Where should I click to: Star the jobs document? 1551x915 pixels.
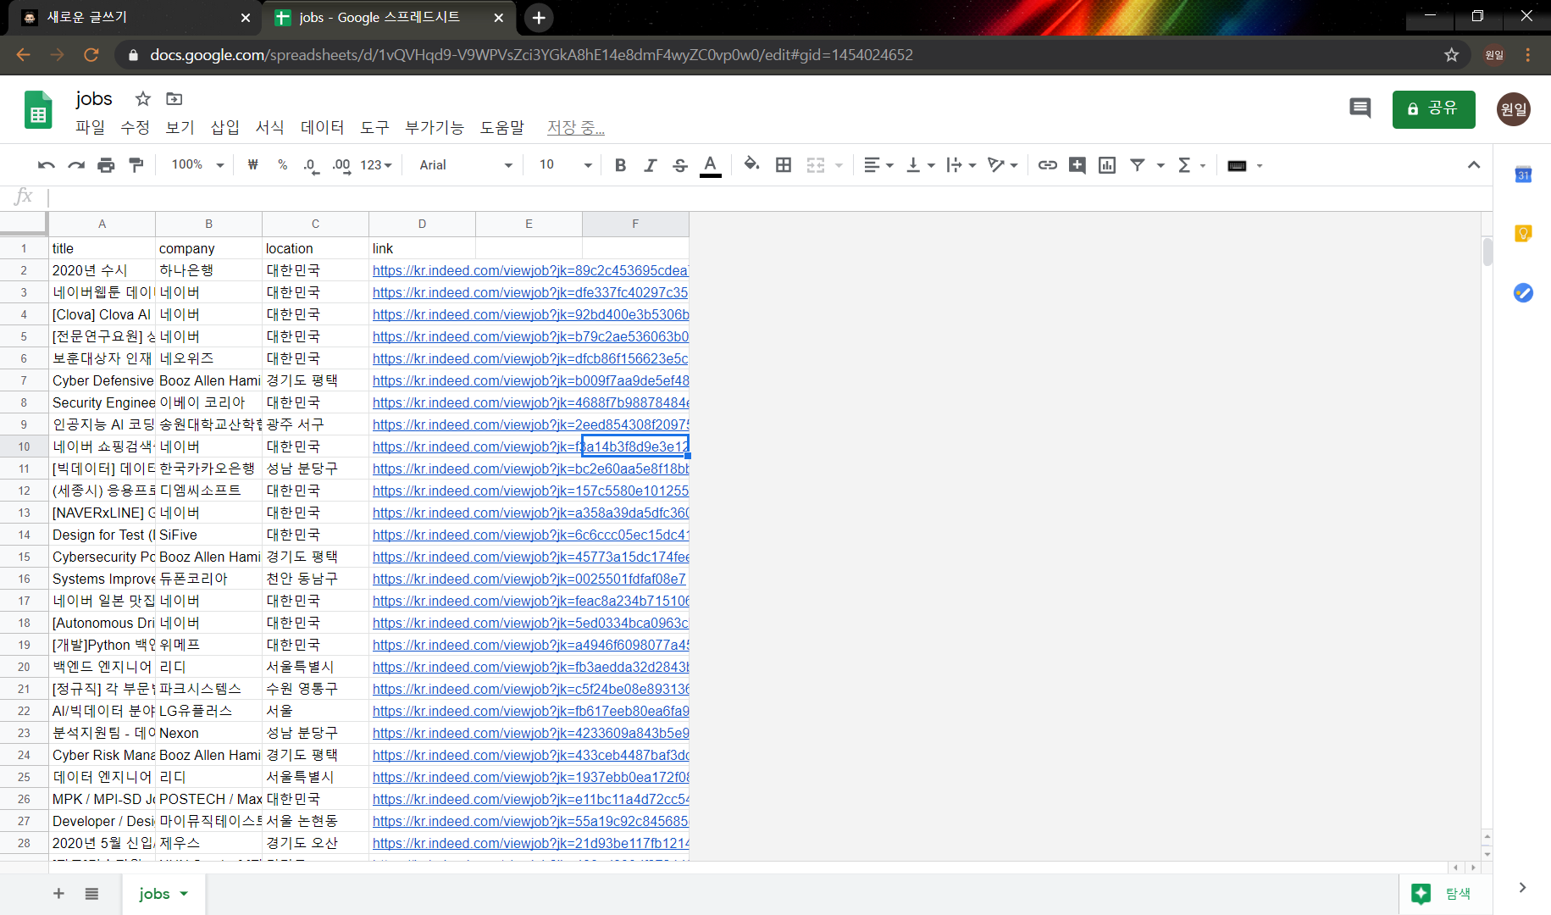point(143,98)
